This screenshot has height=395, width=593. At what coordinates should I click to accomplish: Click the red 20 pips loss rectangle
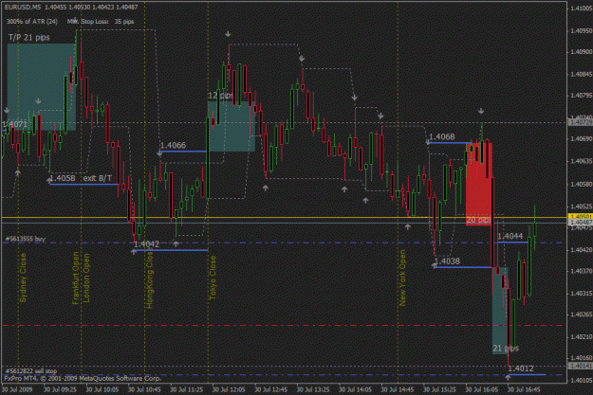[479, 183]
